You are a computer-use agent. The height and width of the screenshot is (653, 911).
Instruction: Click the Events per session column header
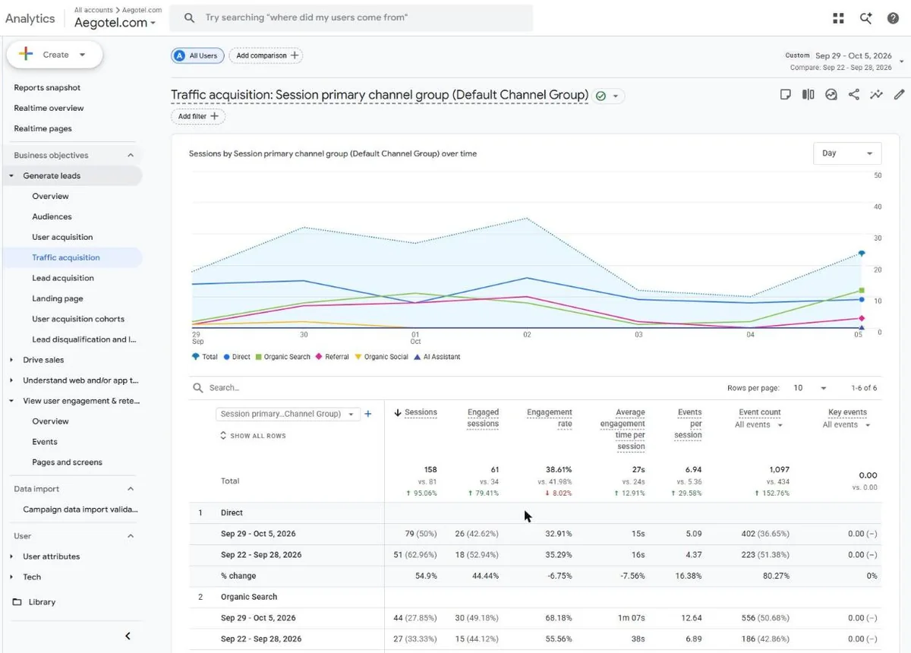pos(689,424)
